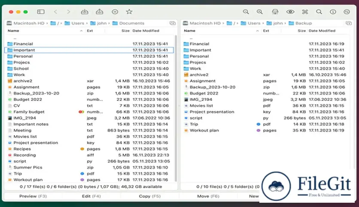This screenshot has width=359, height=207.
Task: Select Budget 2022 in right pane
Action: click(x=265, y=93)
